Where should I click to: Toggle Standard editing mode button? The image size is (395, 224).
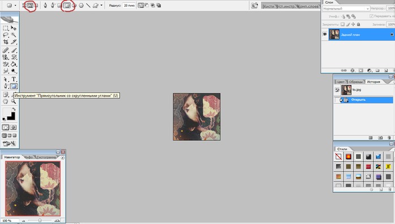[6, 127]
